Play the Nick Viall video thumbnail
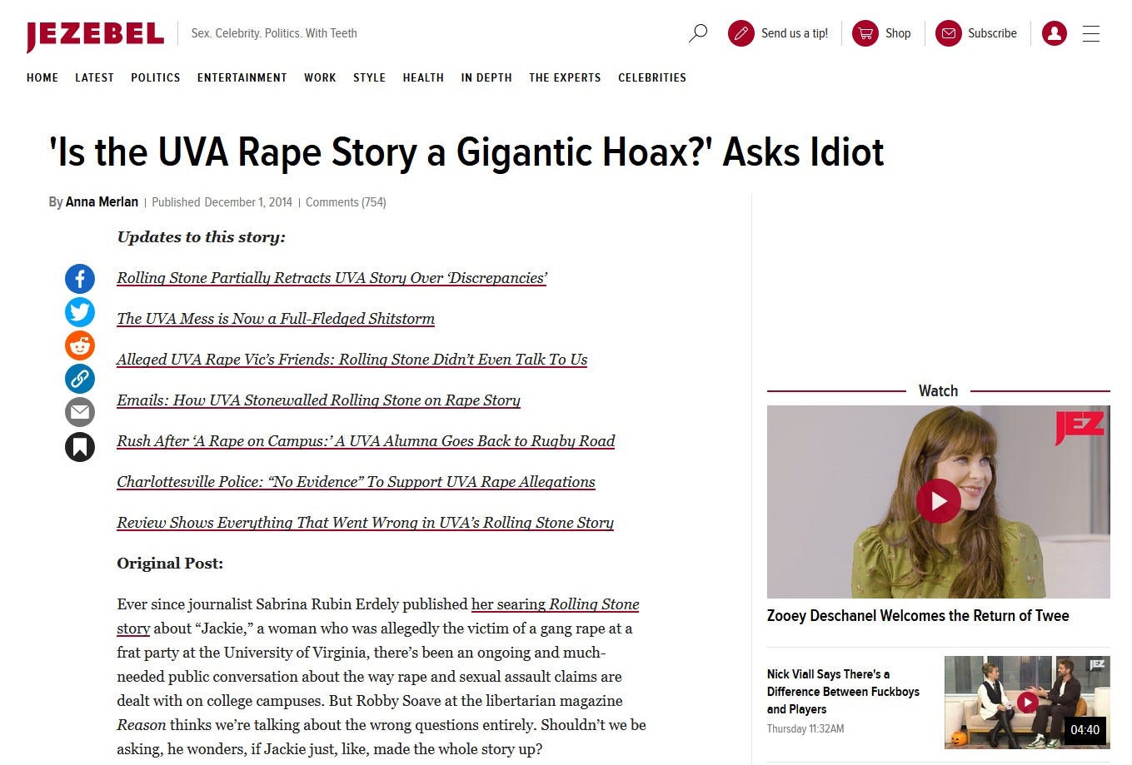Screen dimensions: 1132x765 point(1027,702)
